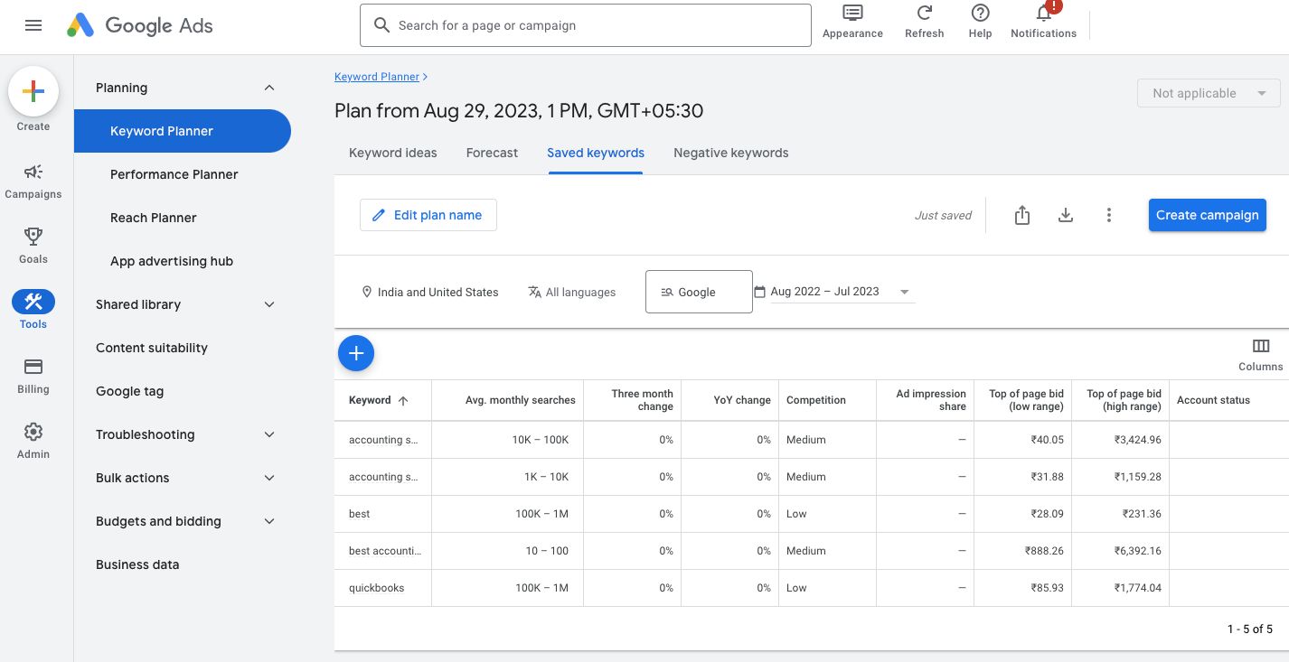Open Admin gear icon in sidebar

[x=33, y=440]
